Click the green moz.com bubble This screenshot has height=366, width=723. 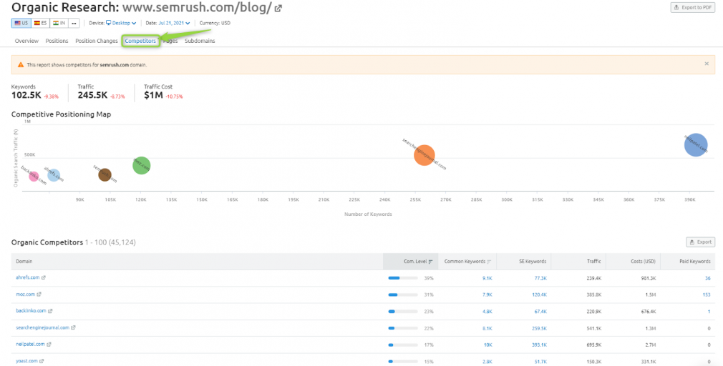pos(142,165)
